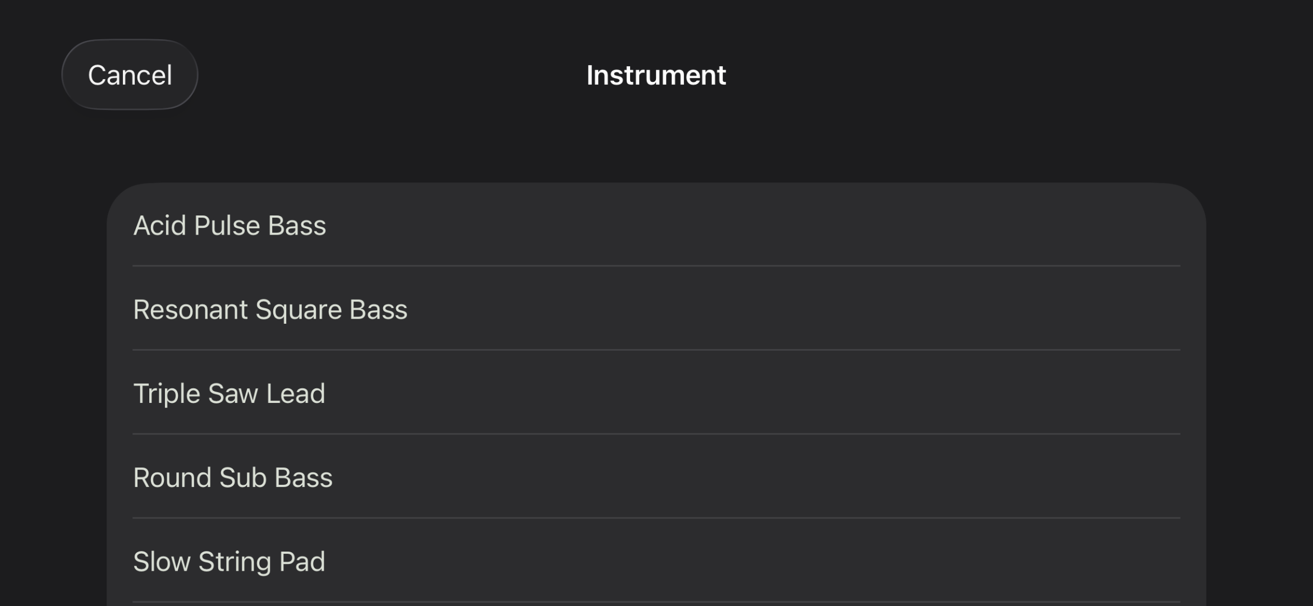Tap the Instrument title heading

pos(656,75)
